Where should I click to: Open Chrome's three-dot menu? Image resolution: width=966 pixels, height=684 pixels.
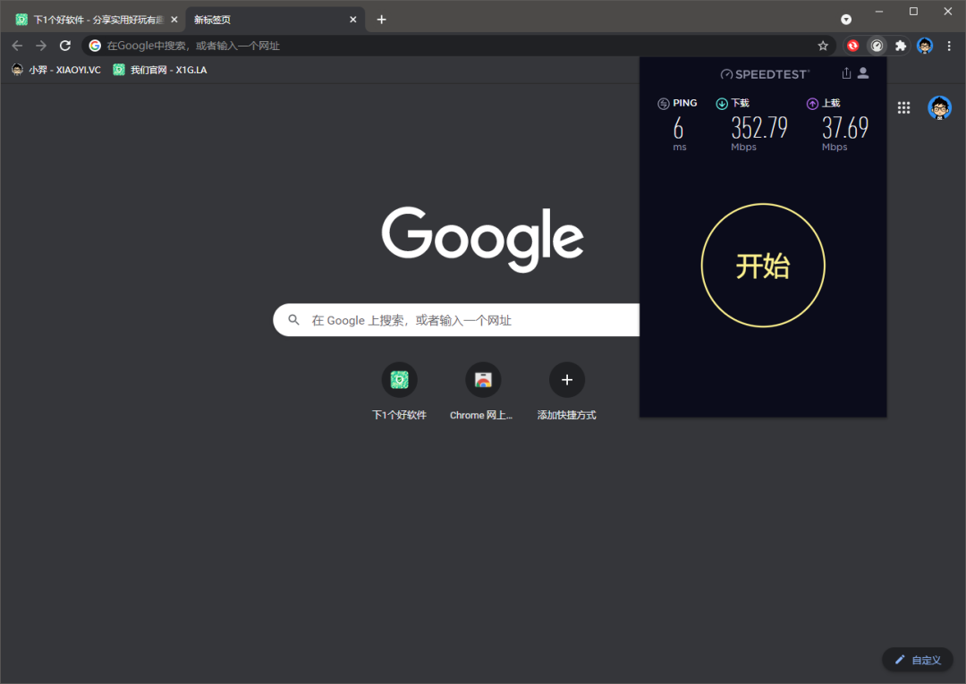949,46
